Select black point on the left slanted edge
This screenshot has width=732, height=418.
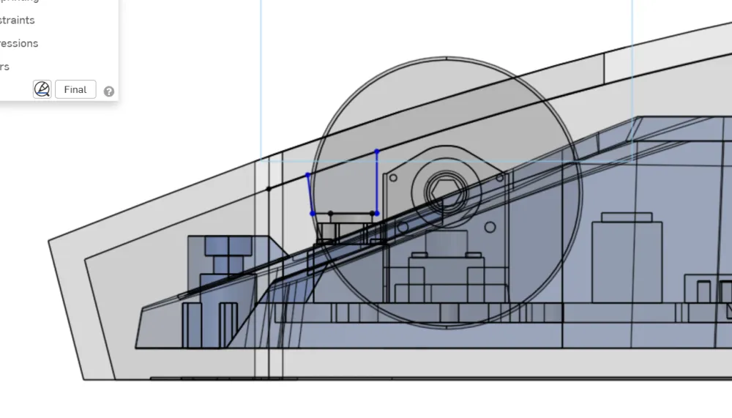pos(268,189)
